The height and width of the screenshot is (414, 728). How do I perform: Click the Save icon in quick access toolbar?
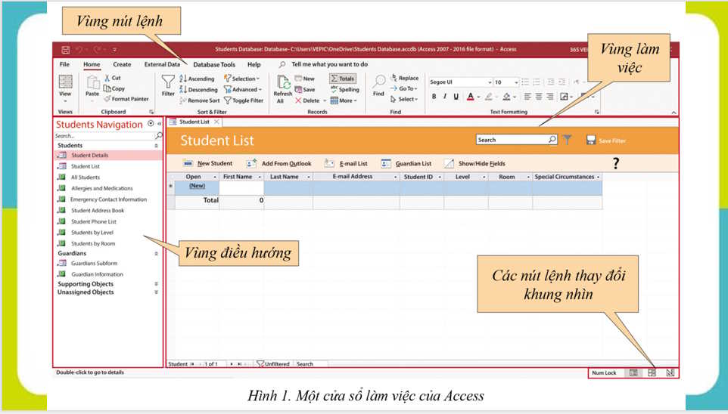coord(66,50)
